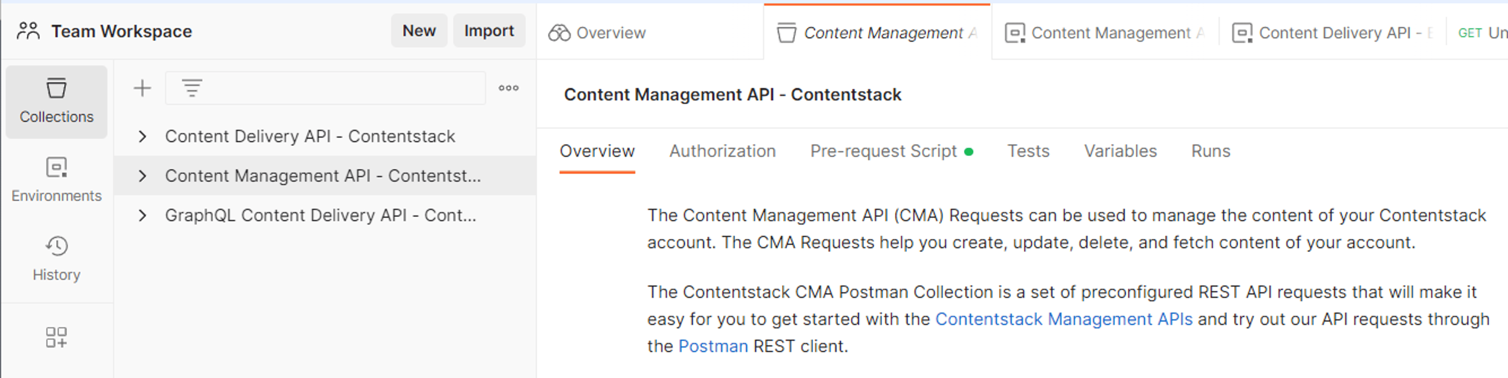Image resolution: width=1508 pixels, height=378 pixels.
Task: Open the Postman link in description
Action: pyautogui.click(x=713, y=347)
